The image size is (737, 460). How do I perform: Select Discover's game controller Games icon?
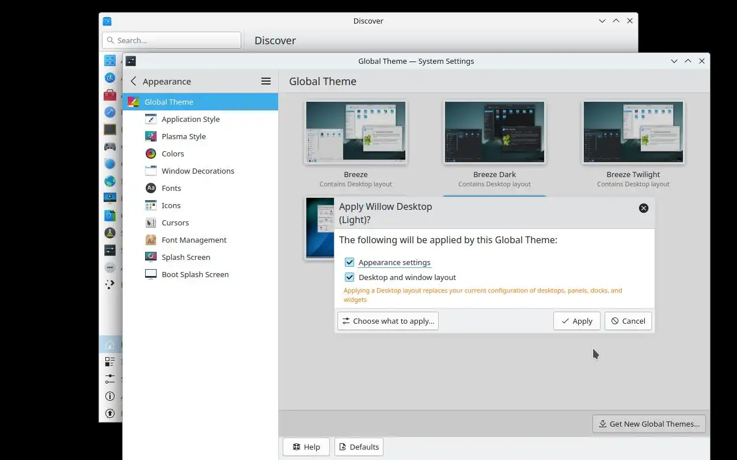click(110, 147)
